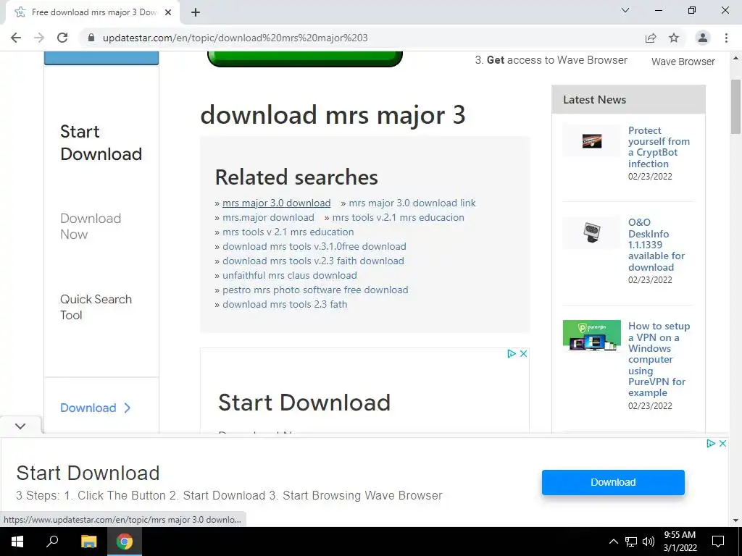Click CryptBot news thumbnail
This screenshot has width=742, height=556.
point(591,141)
